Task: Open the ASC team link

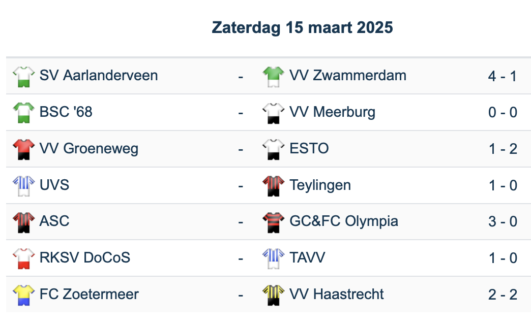Action: click(54, 221)
